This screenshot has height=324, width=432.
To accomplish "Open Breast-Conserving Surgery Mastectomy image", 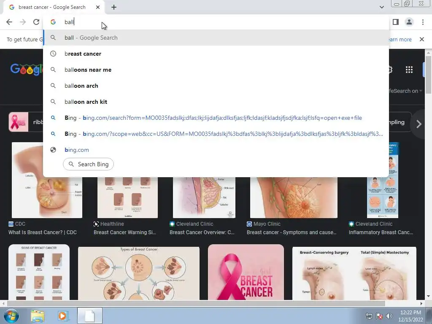I will [354, 273].
